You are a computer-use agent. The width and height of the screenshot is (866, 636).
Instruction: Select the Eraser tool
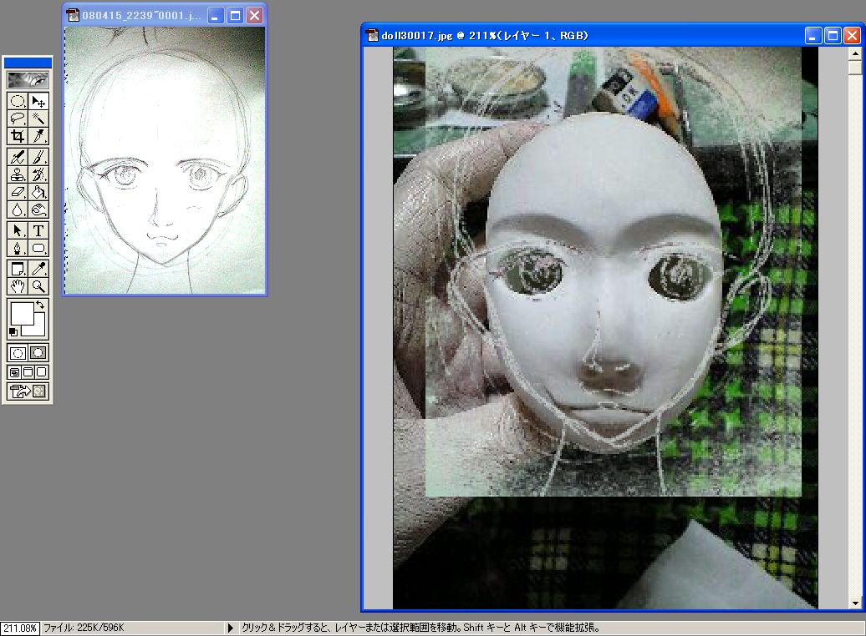(x=17, y=192)
